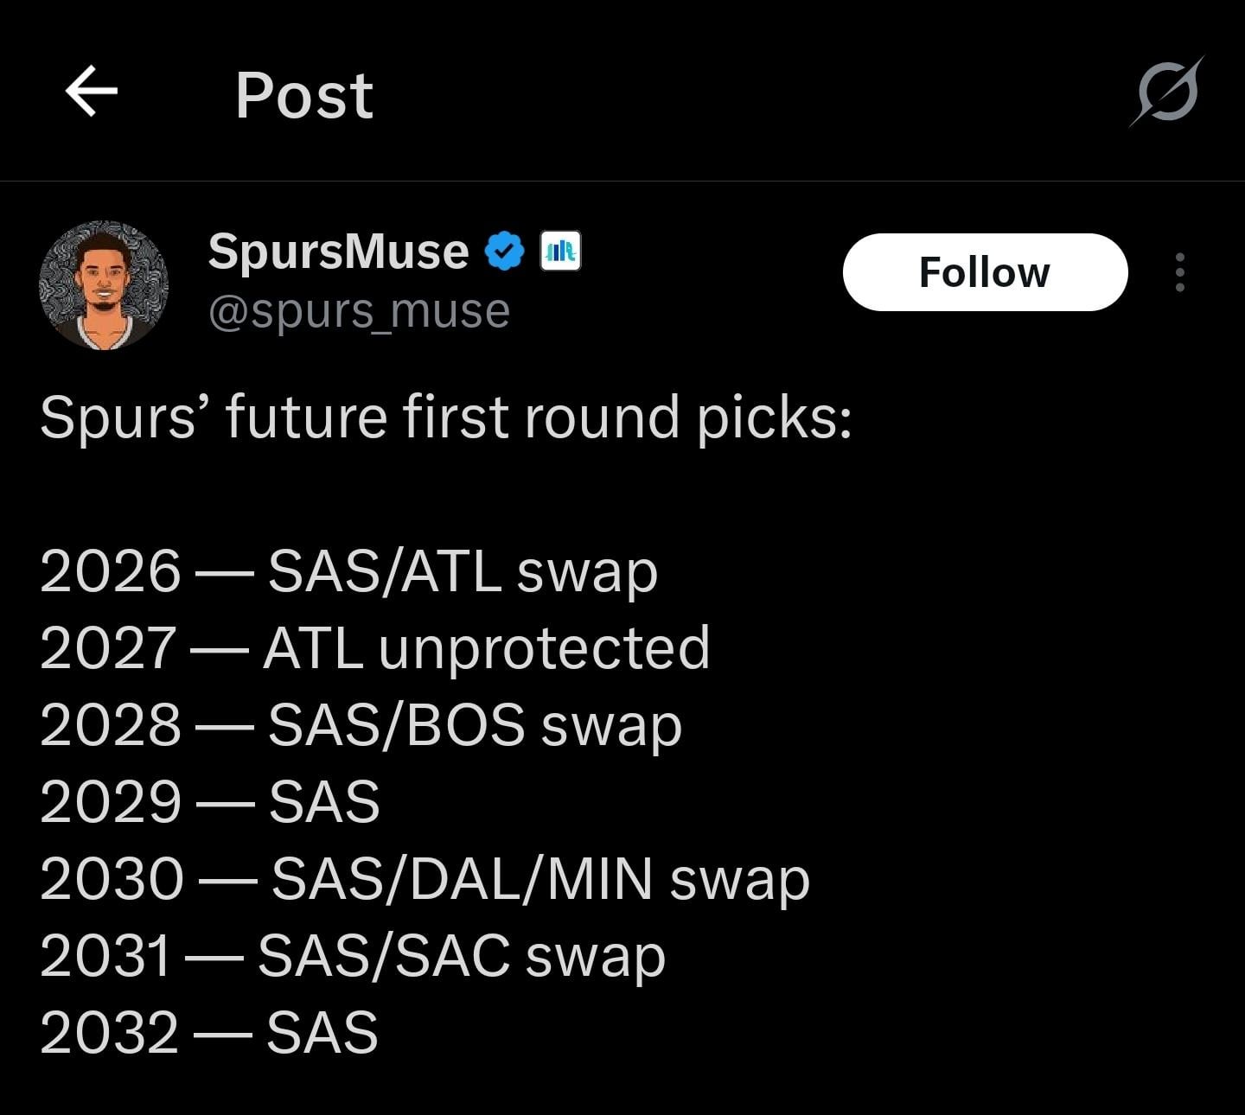
Task: Click the Post header title
Action: point(304,94)
